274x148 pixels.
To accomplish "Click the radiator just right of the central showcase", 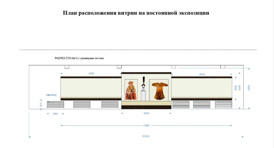I will click(x=180, y=105).
